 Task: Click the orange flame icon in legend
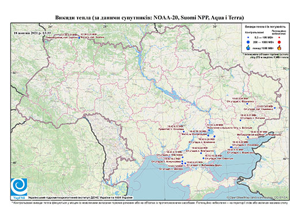[x=279, y=48]
